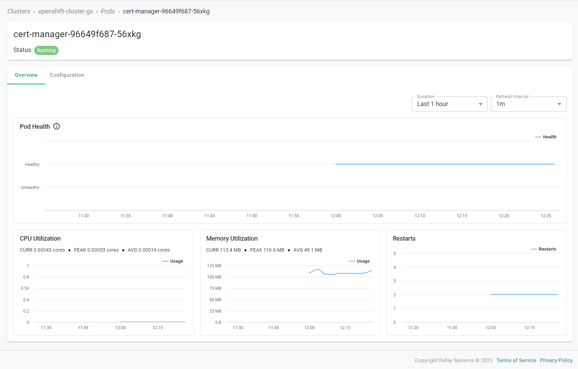Click the Running status badge
Screen dimensions: 578x369
coord(46,50)
